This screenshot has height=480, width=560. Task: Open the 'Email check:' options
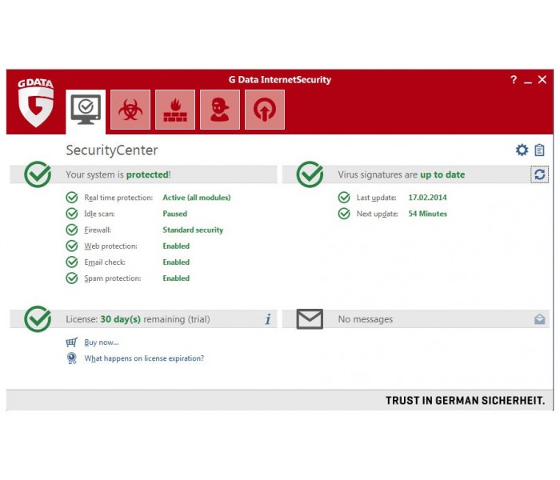(x=105, y=262)
